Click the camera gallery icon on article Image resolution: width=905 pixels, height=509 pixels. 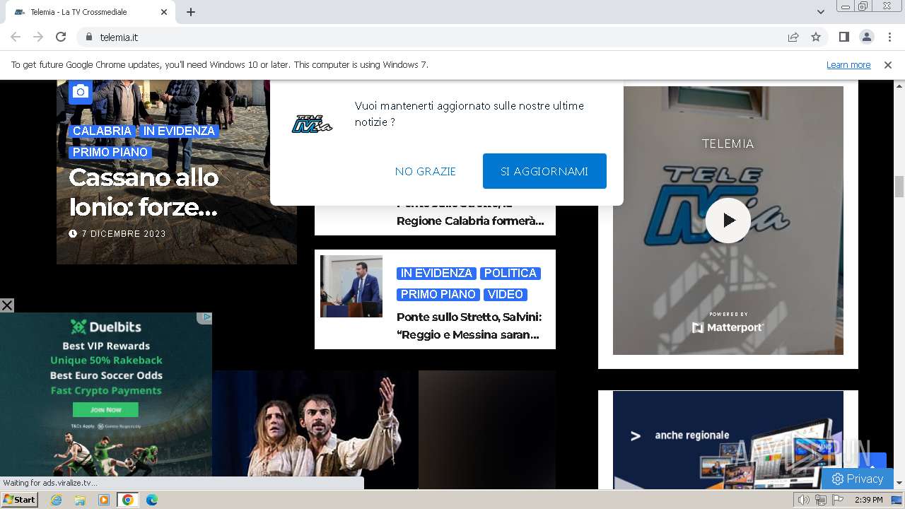coord(81,92)
